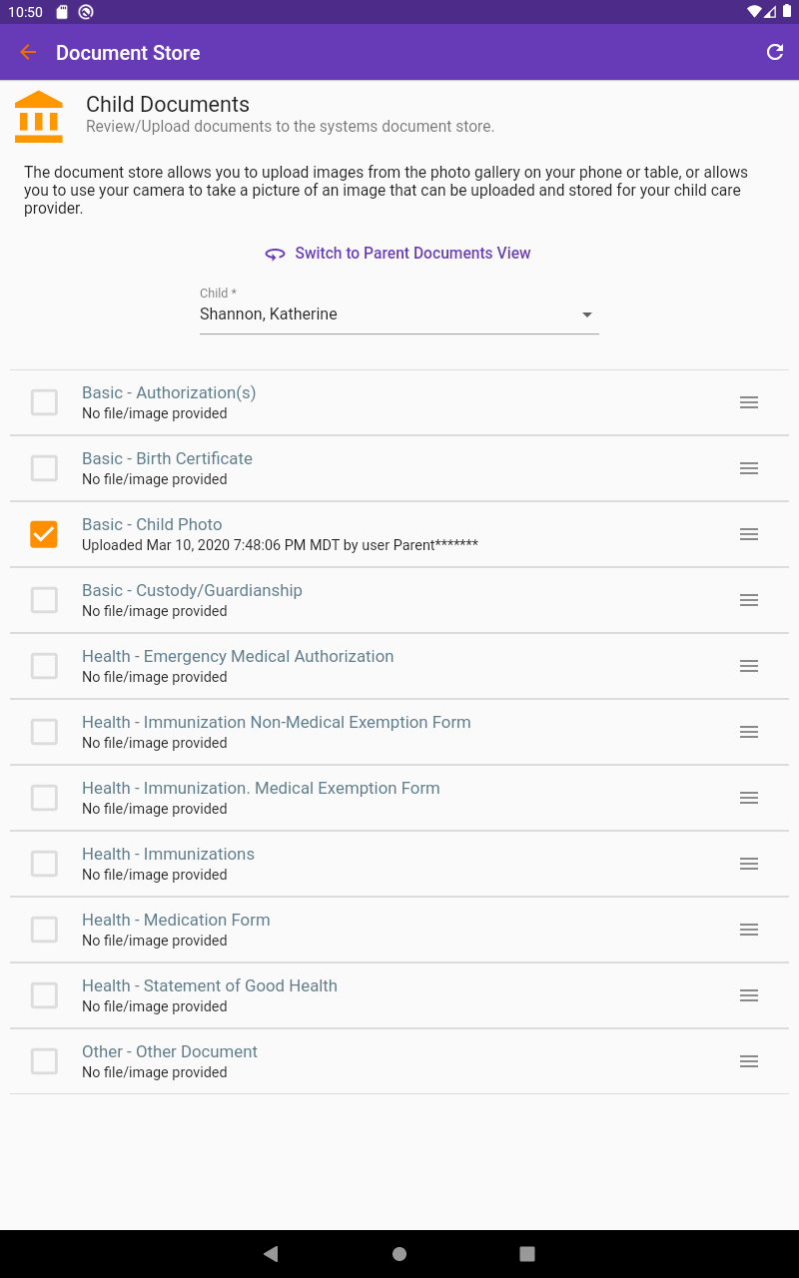Viewport: 799px width, 1278px height.
Task: Select the Shannon, Katherine child field
Action: [x=380, y=315]
